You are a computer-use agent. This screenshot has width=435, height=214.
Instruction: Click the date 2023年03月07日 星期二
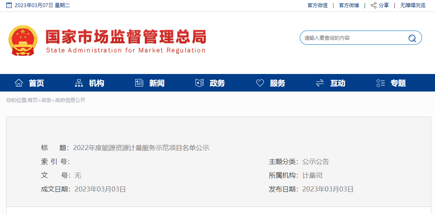[42, 5]
